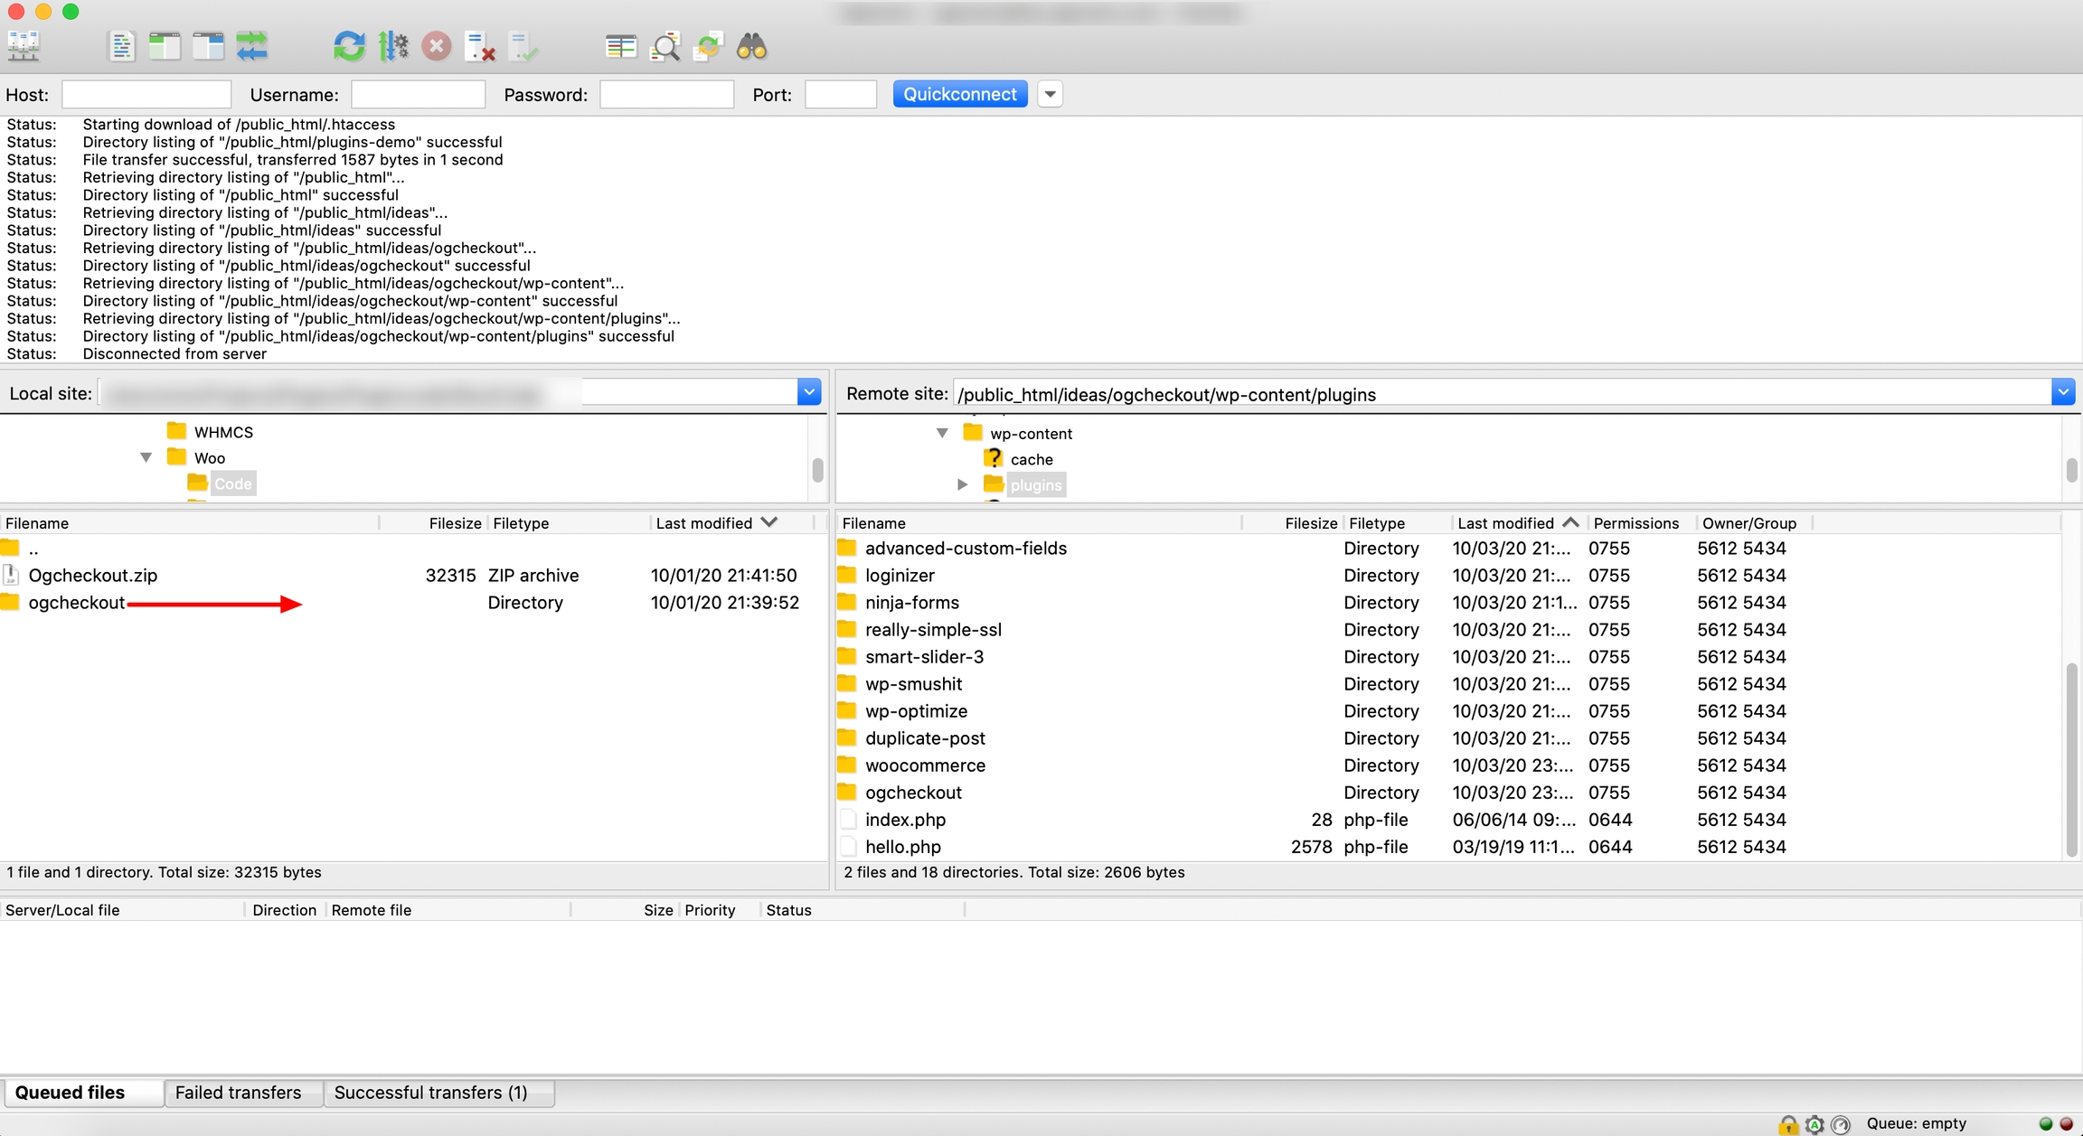Click synchronized browsing icon in toolbar
Image resolution: width=2083 pixels, height=1136 pixels.
[x=709, y=46]
